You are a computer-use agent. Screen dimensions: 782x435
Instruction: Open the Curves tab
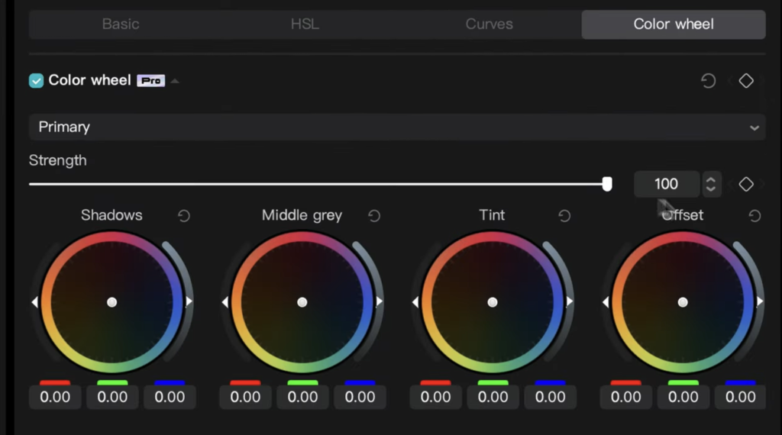[490, 24]
